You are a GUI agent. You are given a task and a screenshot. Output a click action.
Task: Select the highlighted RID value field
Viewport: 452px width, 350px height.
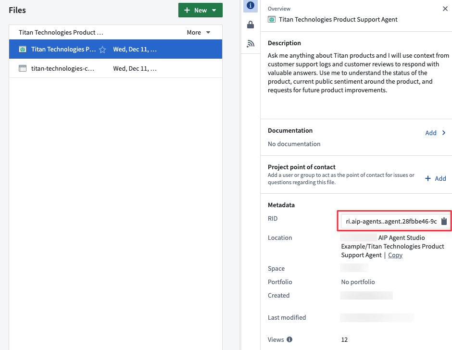pyautogui.click(x=389, y=221)
